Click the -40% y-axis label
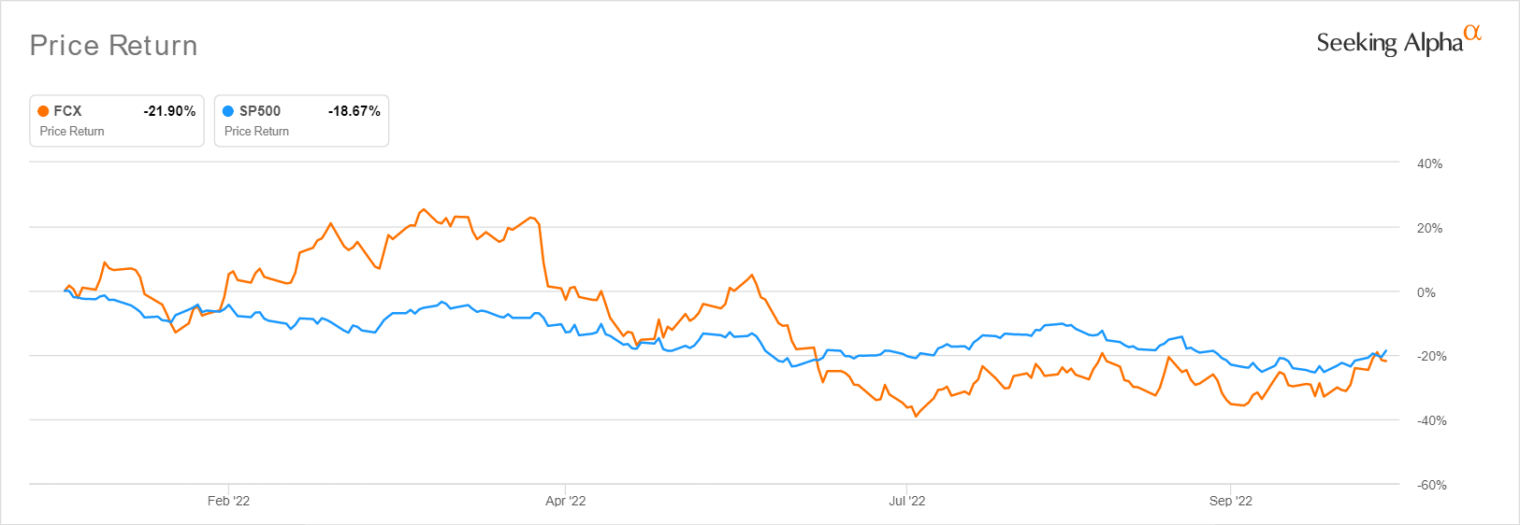This screenshot has height=525, width=1520. [x=1429, y=420]
